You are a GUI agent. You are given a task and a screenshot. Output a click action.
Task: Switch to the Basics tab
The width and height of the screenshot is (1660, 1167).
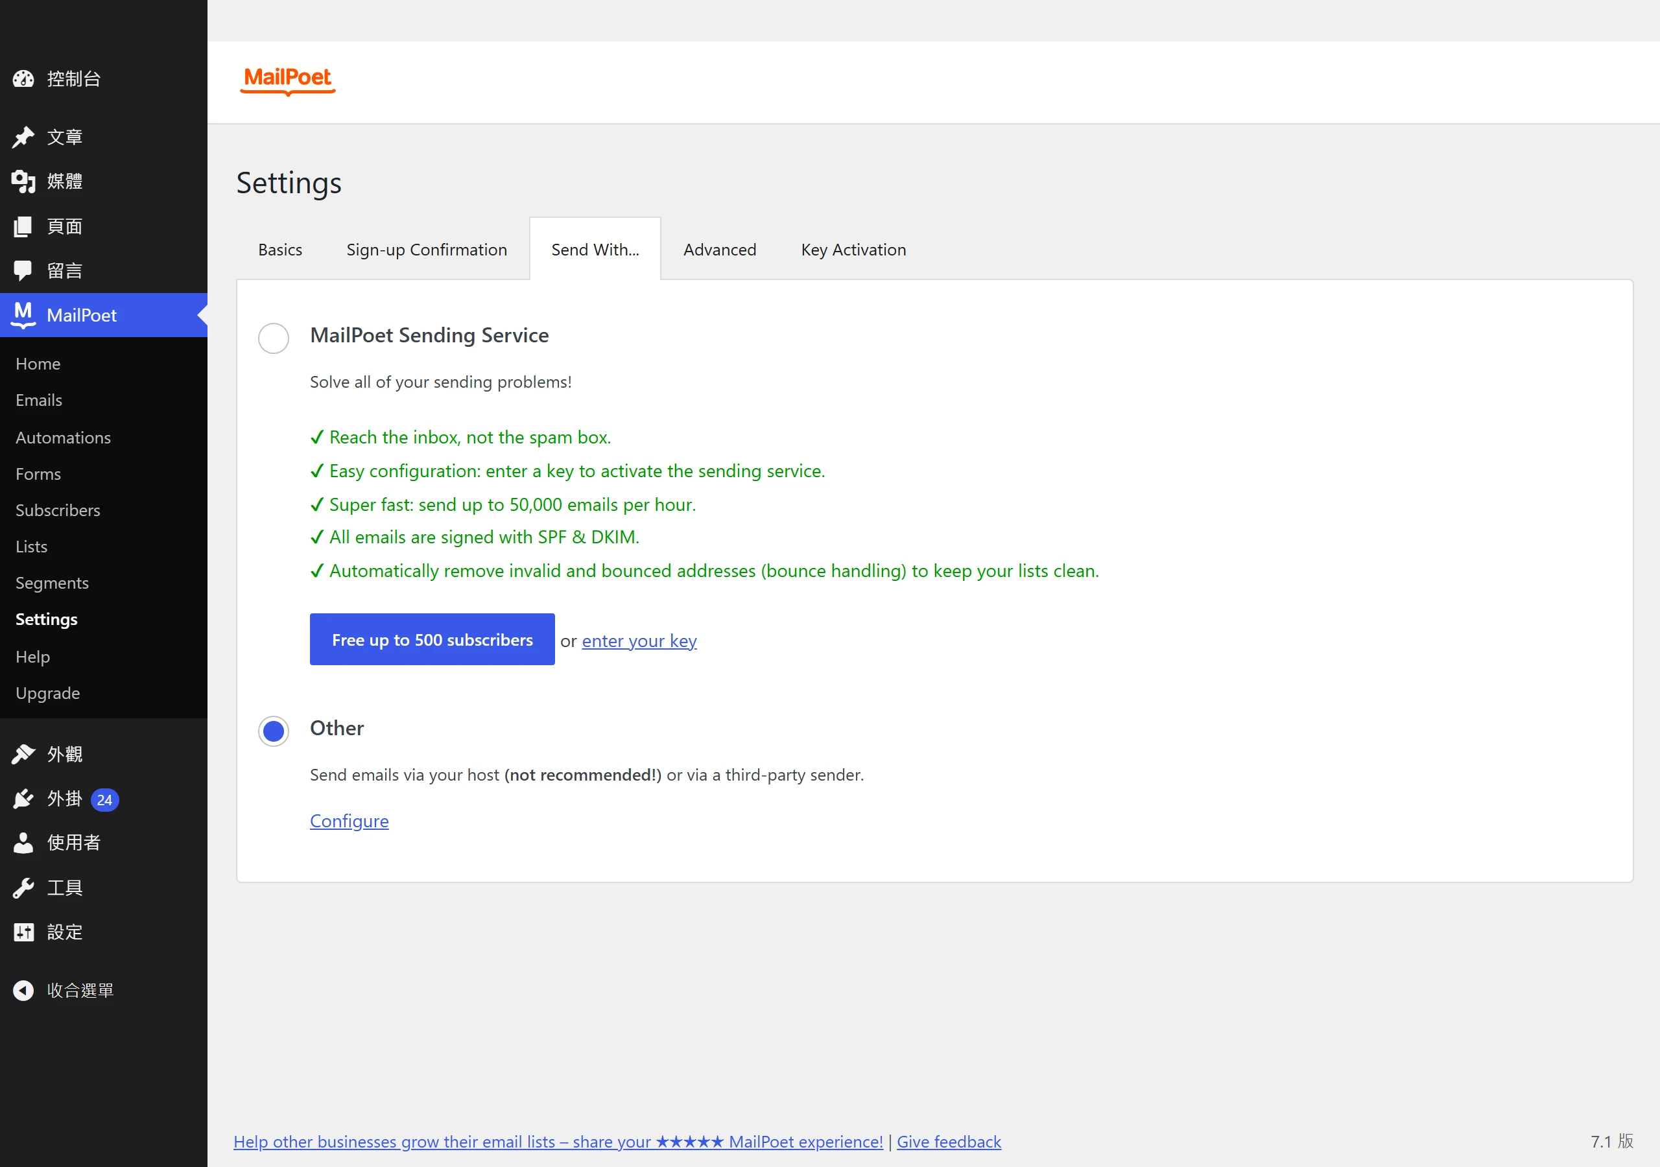click(x=279, y=250)
